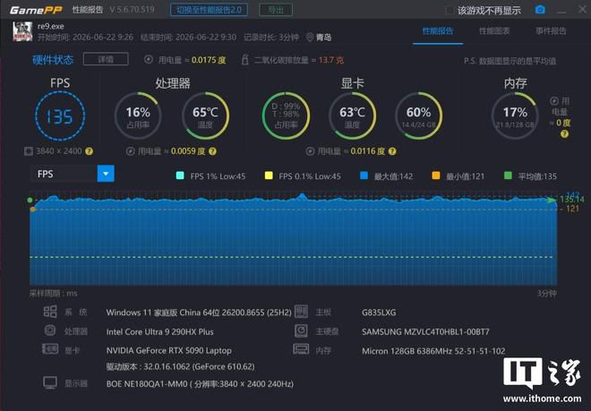The height and width of the screenshot is (411, 591).
Task: Click the camera screenshot icon
Action: [x=540, y=10]
